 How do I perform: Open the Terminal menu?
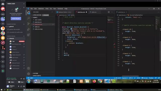click(60, 9)
